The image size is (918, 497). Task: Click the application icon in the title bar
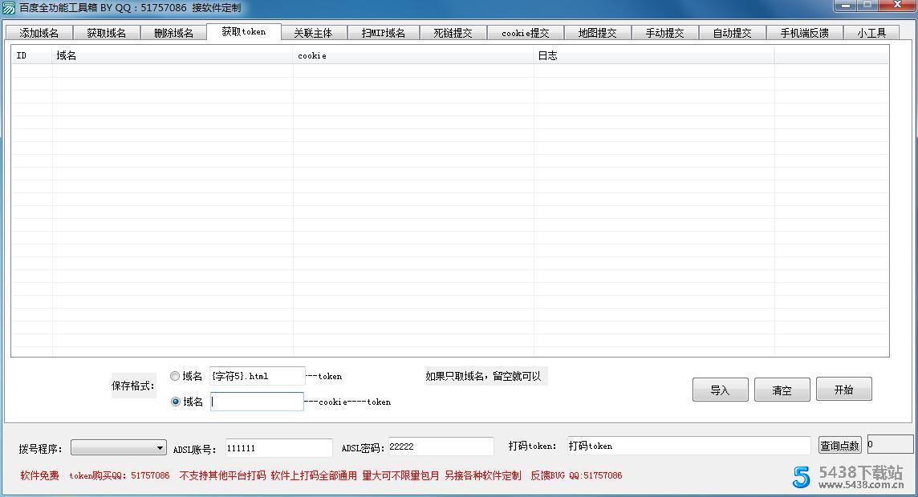8,6
